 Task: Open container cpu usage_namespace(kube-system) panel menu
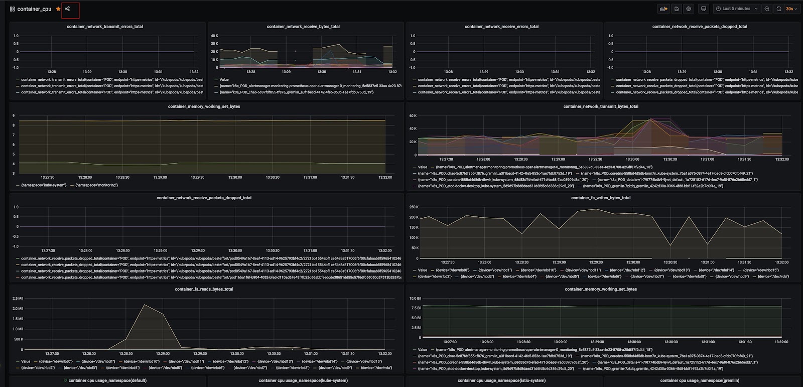click(x=303, y=380)
